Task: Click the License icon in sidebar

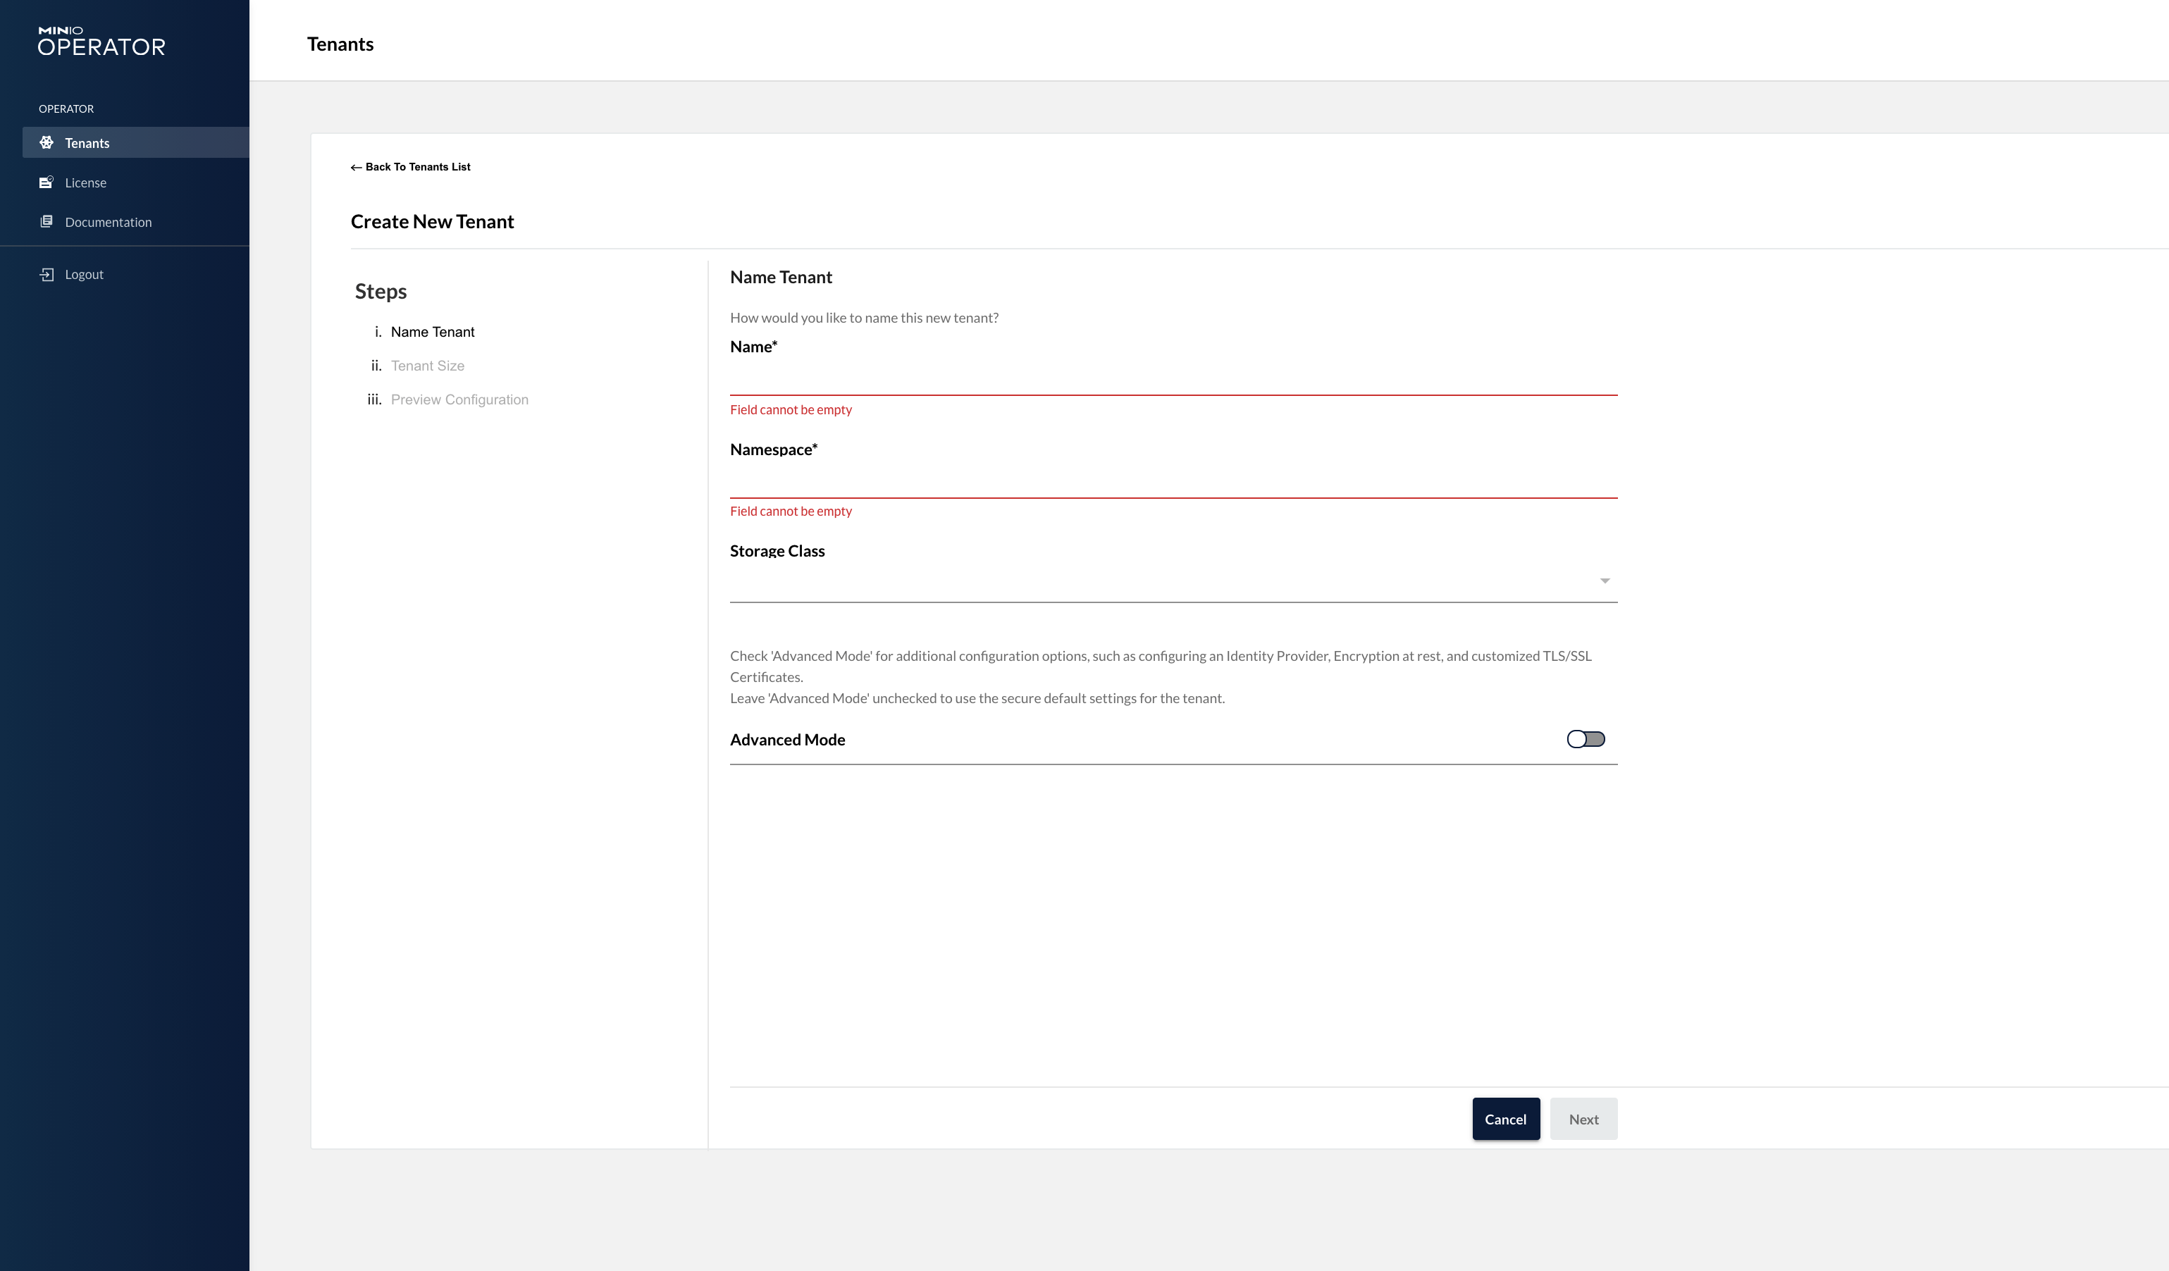Action: [47, 182]
